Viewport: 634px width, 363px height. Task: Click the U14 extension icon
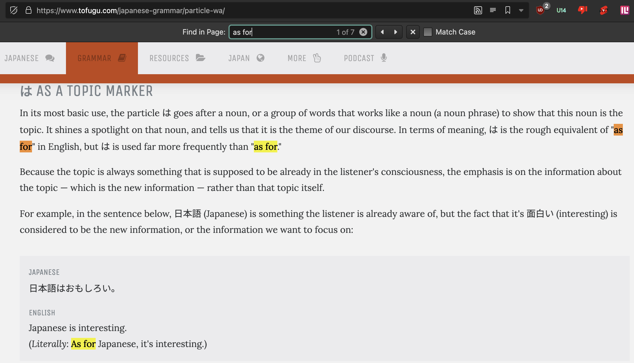(561, 11)
